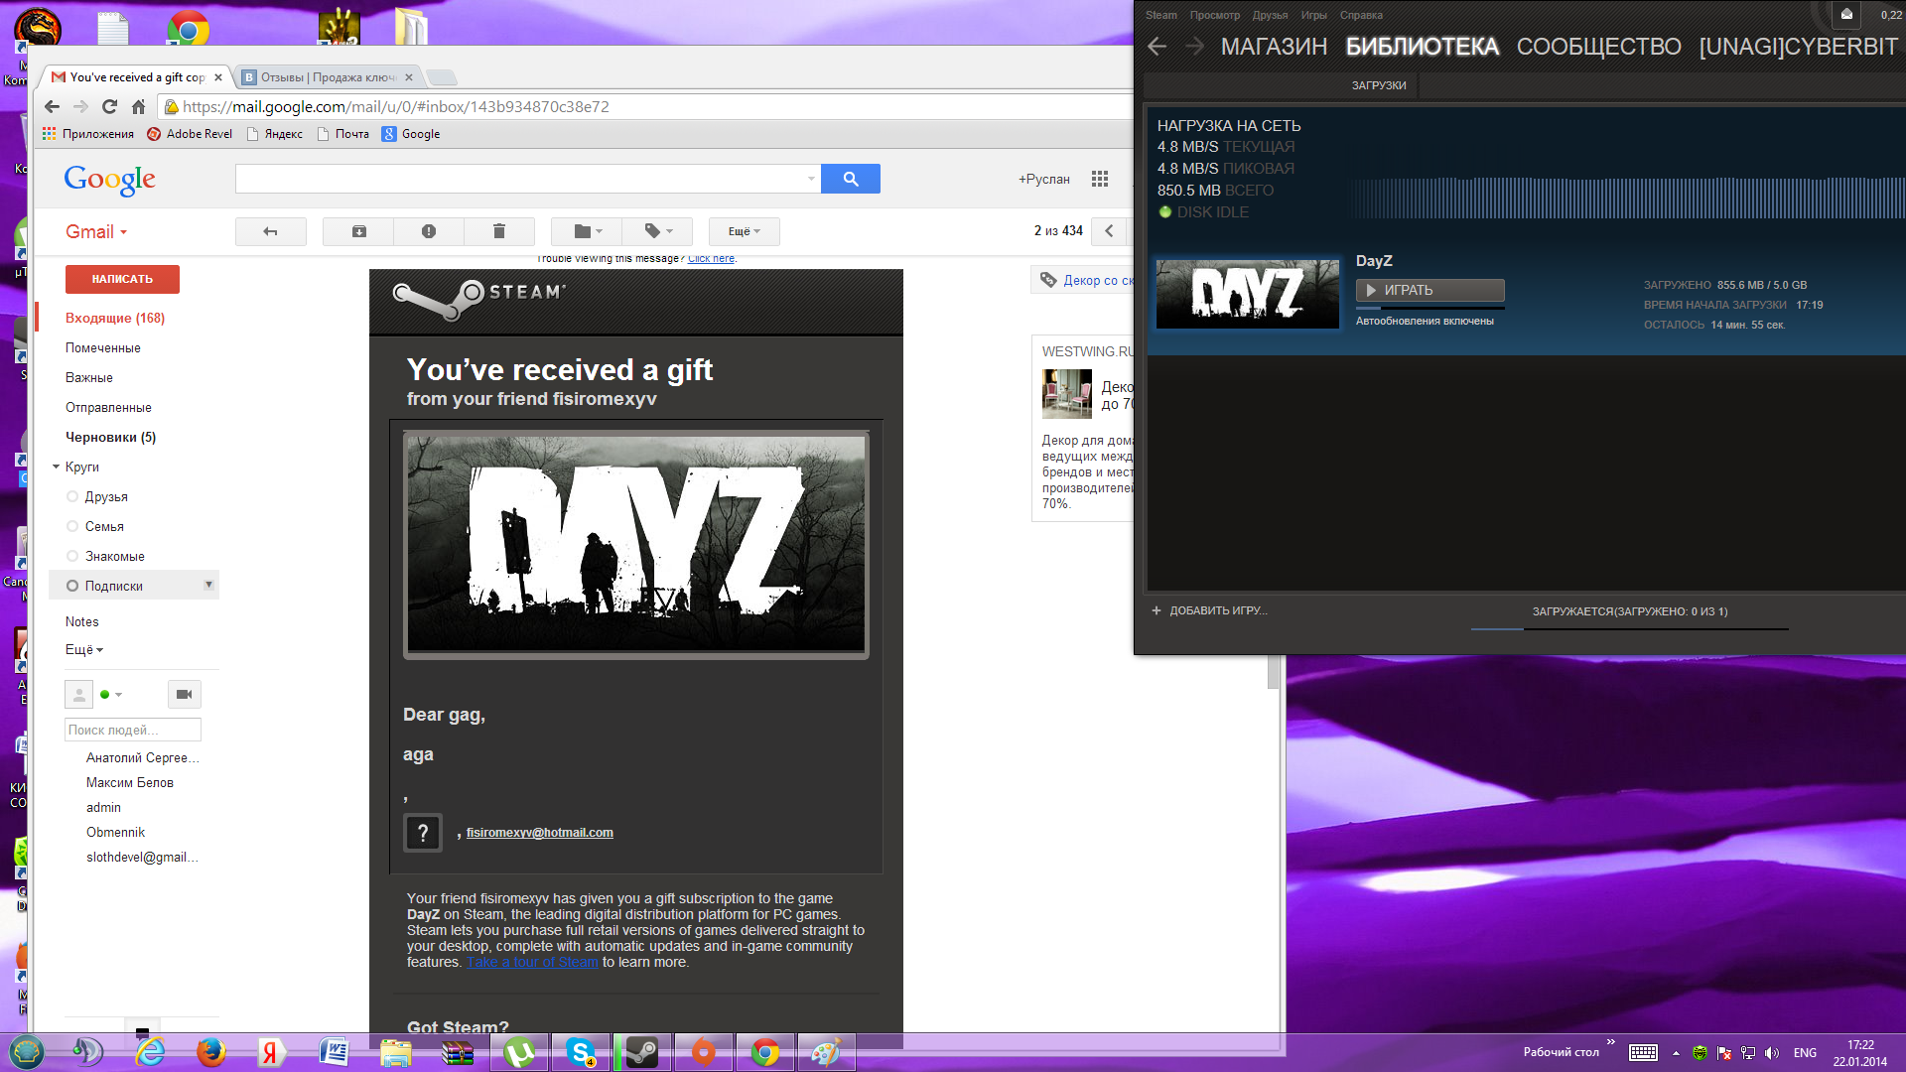Select the Знакомые circle radio
The width and height of the screenshot is (1906, 1072).
[72, 556]
